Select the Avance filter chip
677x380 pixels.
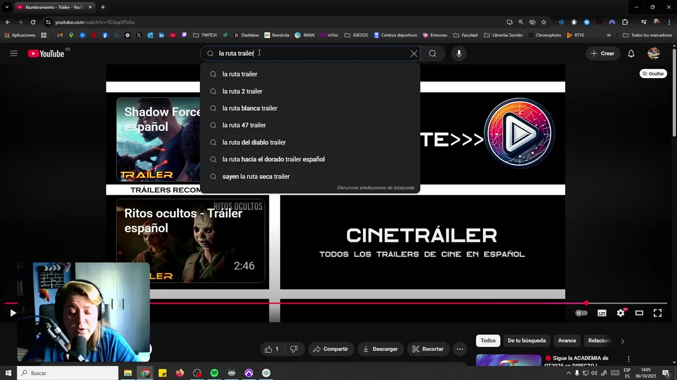click(567, 340)
